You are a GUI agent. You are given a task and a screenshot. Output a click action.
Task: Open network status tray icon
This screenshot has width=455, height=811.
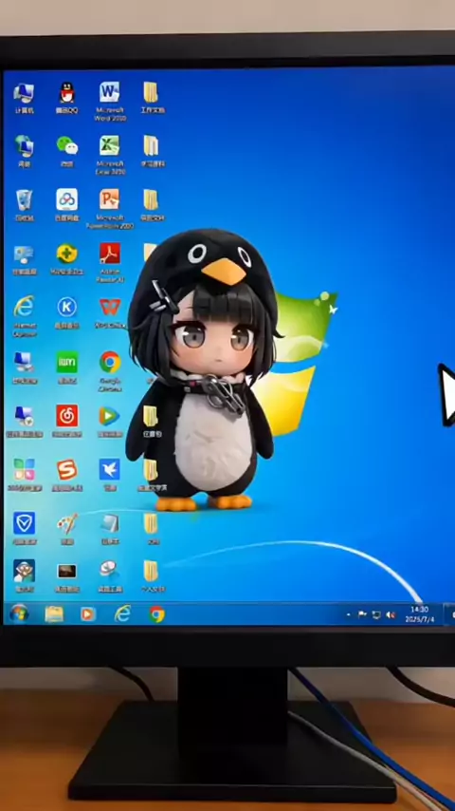[x=376, y=615]
